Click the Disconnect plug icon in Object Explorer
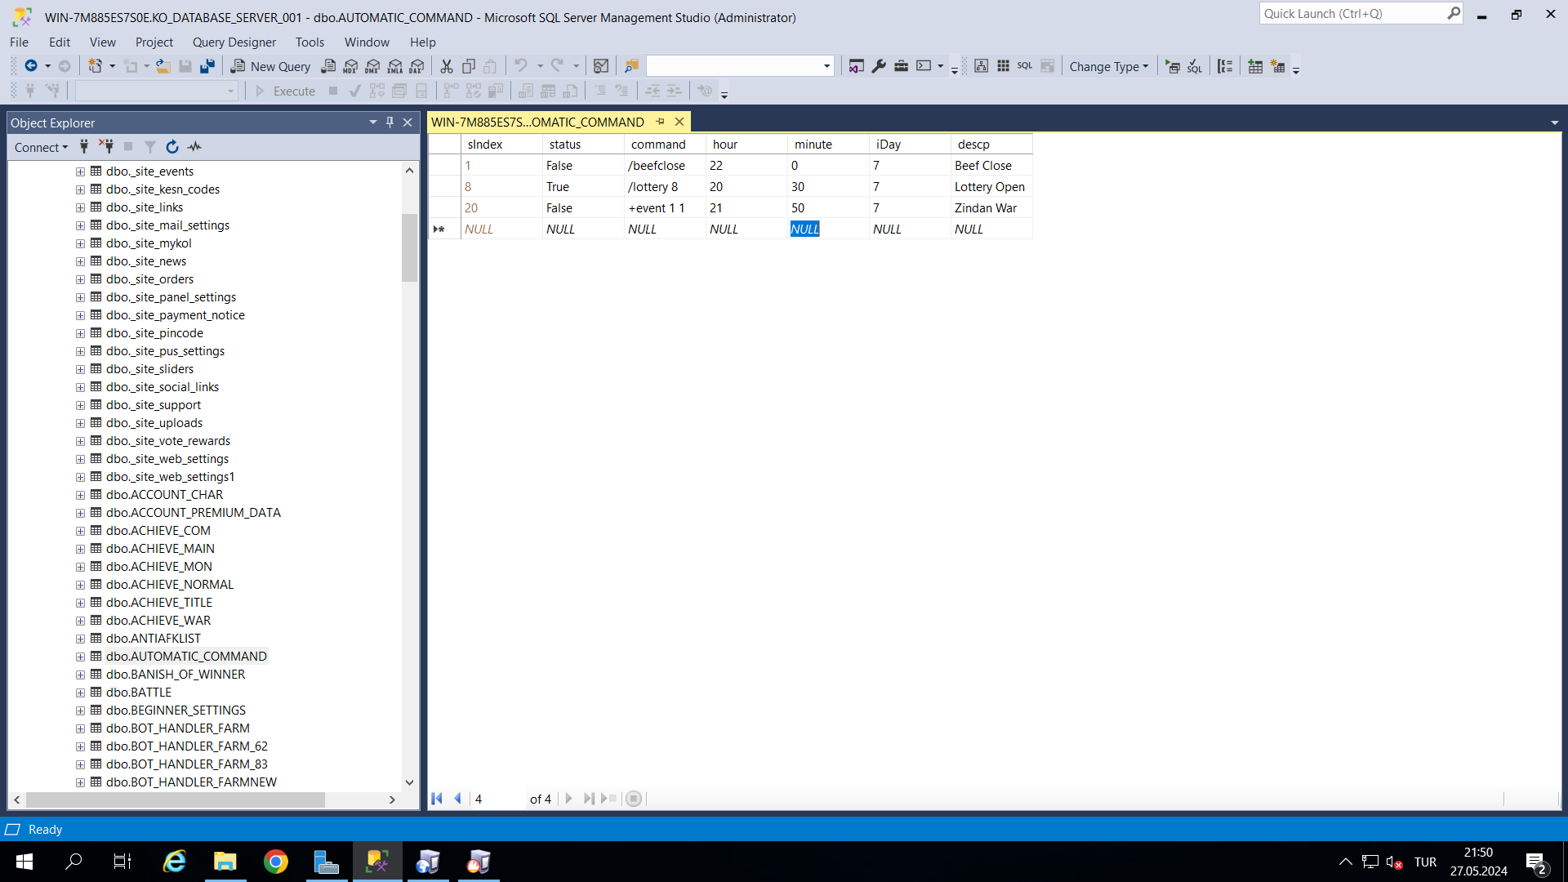1568x882 pixels. tap(107, 147)
